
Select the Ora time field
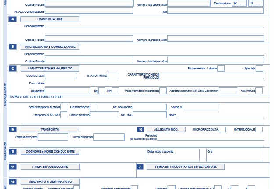pos(234,154)
